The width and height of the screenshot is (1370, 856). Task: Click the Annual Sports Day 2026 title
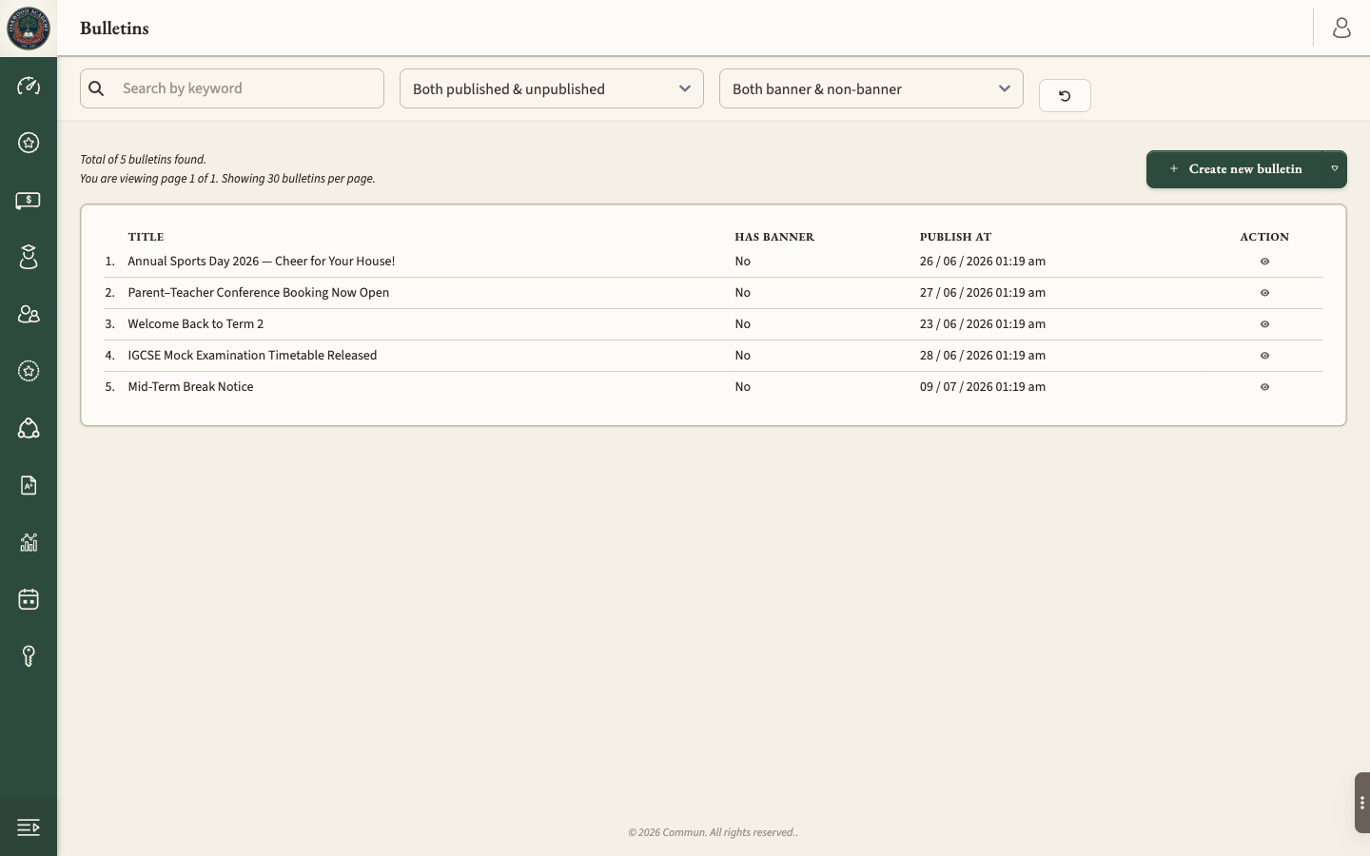pyautogui.click(x=262, y=261)
